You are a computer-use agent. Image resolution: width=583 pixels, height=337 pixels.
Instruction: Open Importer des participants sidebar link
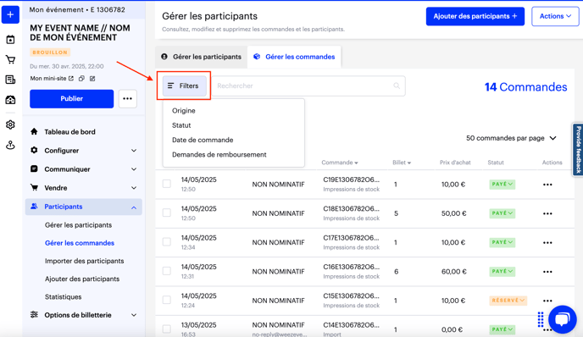(85, 261)
